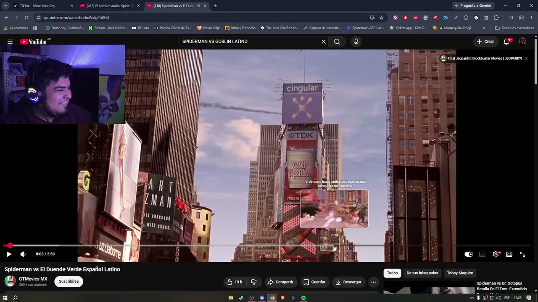
Task: Open the Crear create menu
Action: 485,42
